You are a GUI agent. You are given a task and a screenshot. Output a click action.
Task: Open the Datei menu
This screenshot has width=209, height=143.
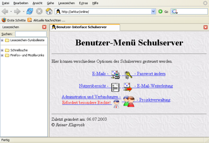[6, 3]
